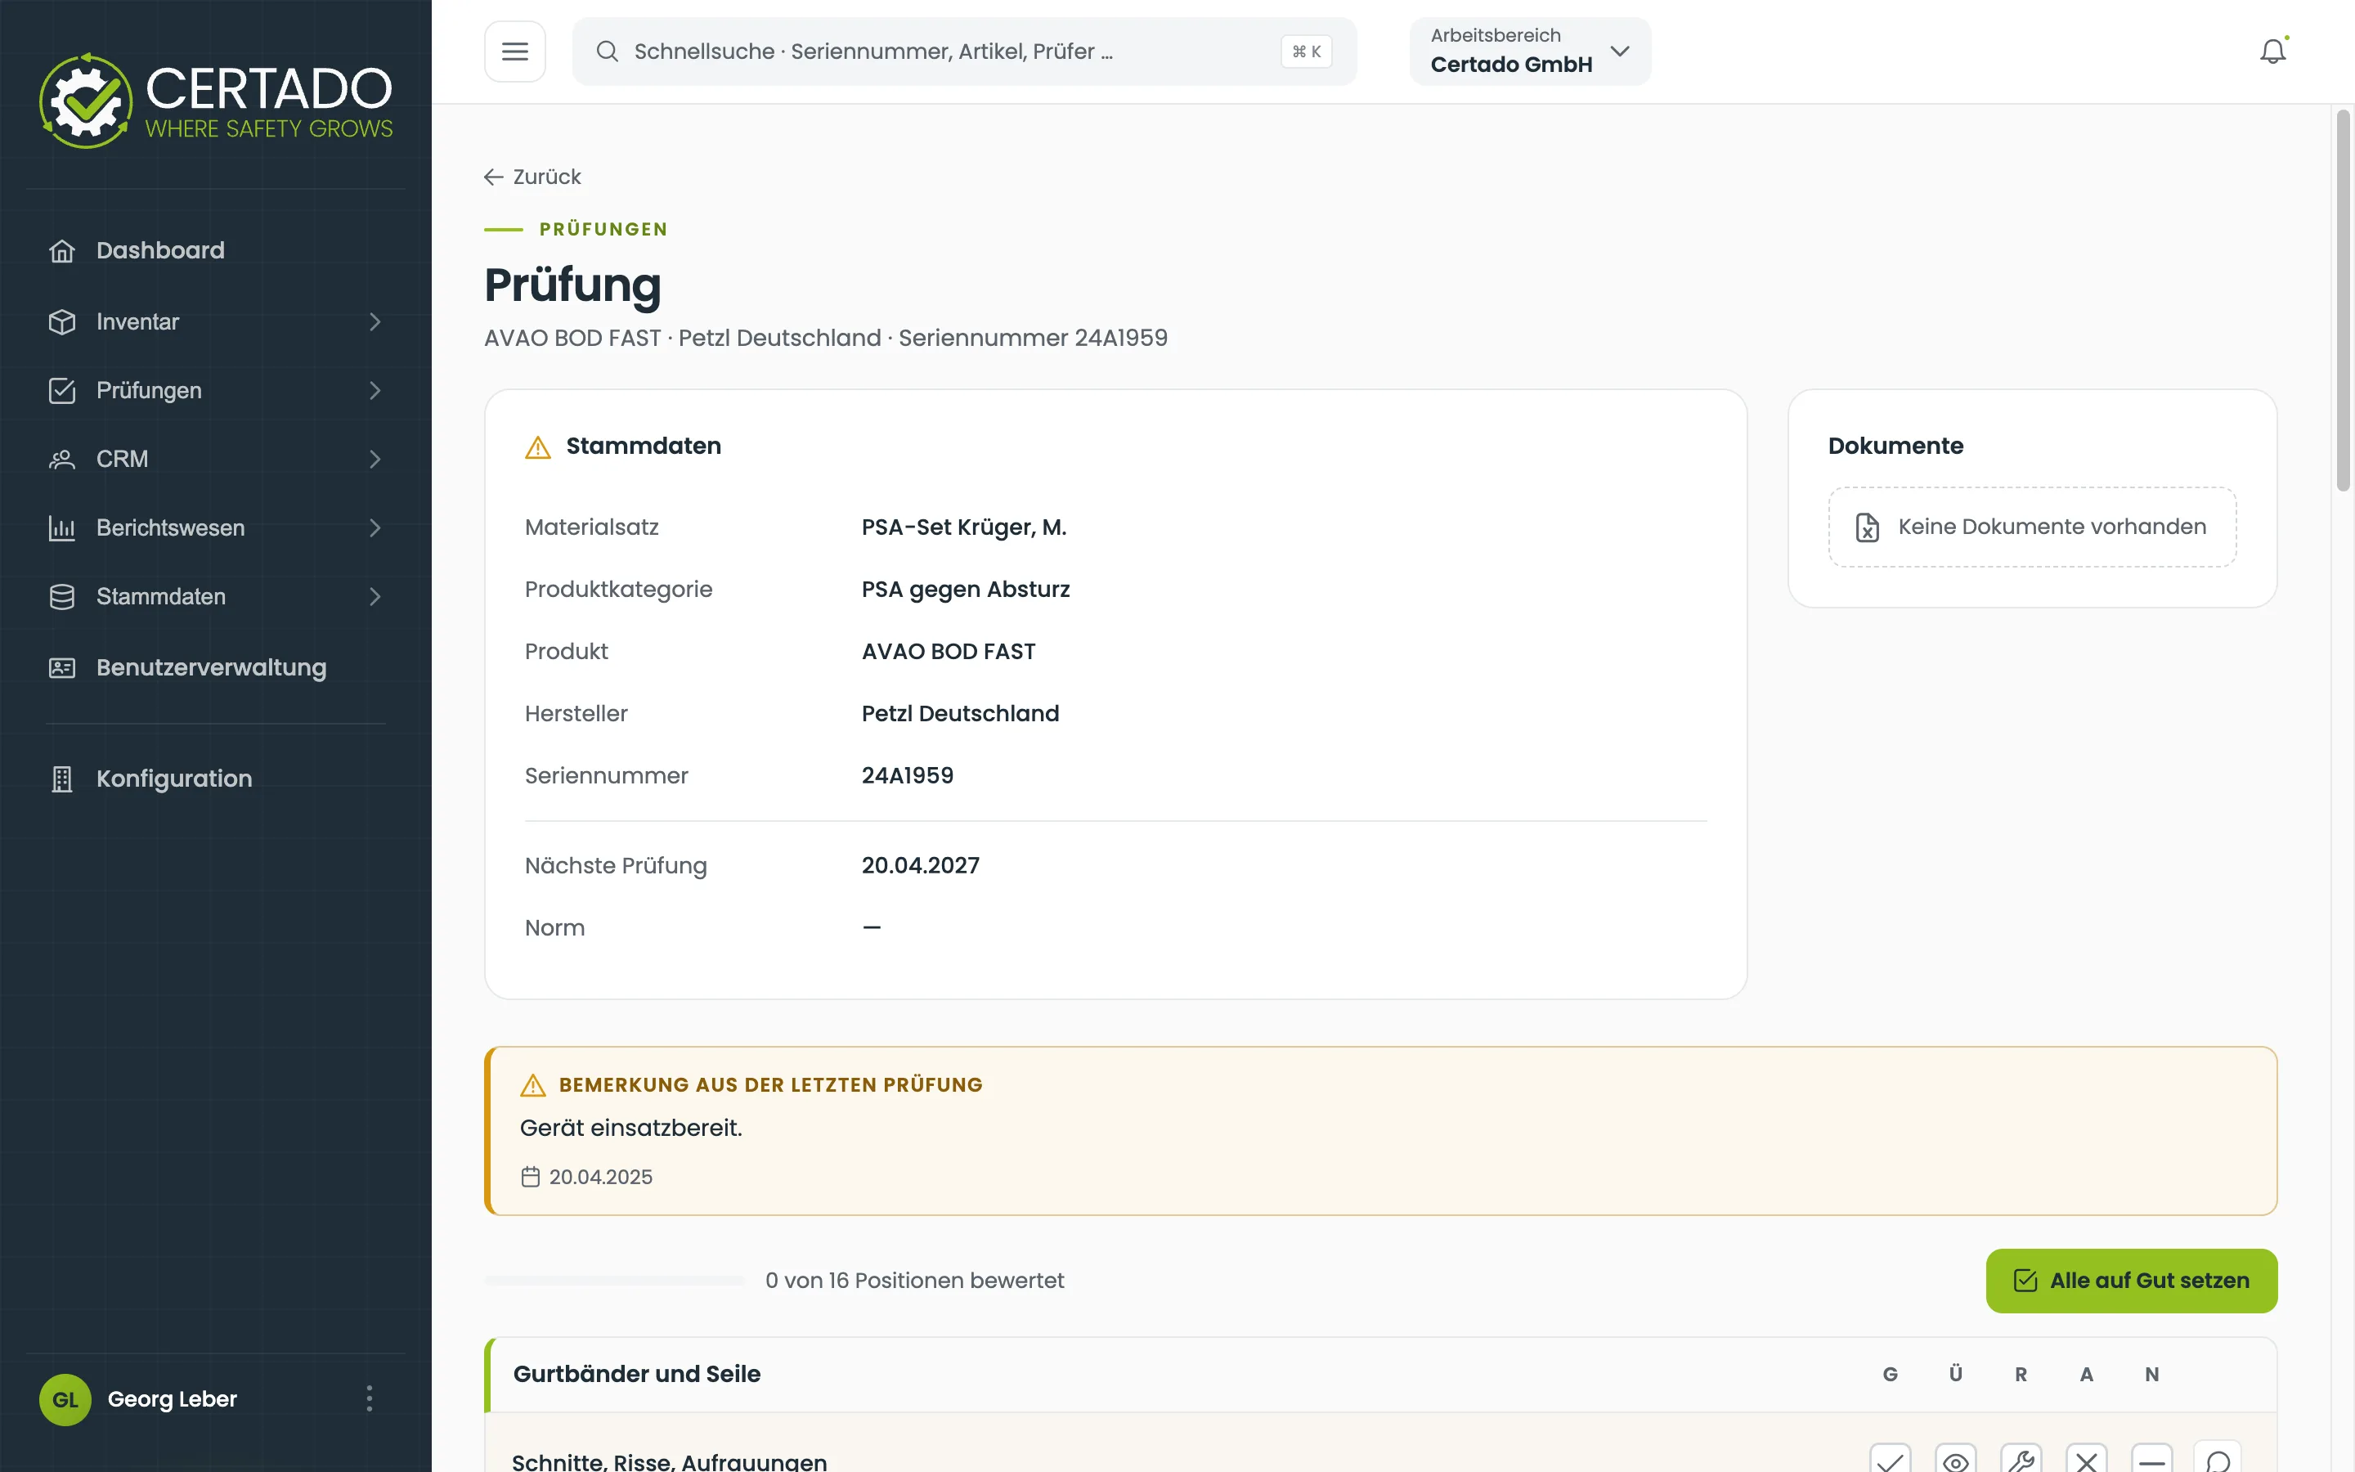Expand the Inventar submenu chevron
This screenshot has width=2355, height=1472.
[375, 322]
